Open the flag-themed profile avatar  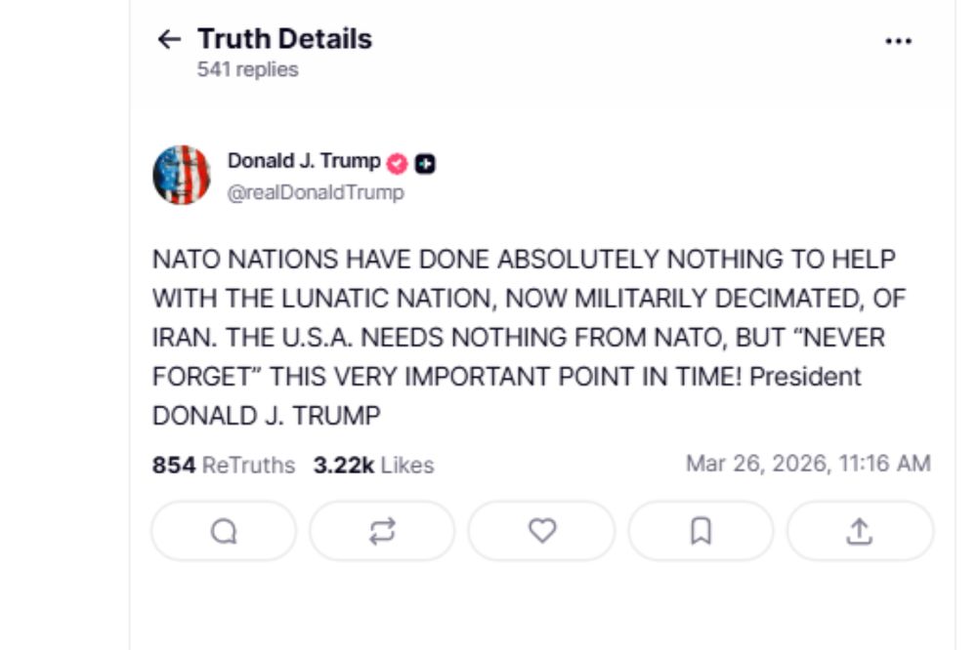182,176
